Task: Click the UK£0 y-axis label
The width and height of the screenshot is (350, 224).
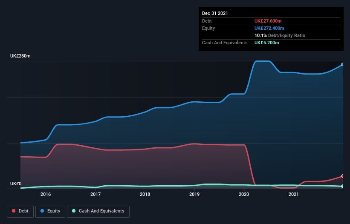Action: [16, 184]
